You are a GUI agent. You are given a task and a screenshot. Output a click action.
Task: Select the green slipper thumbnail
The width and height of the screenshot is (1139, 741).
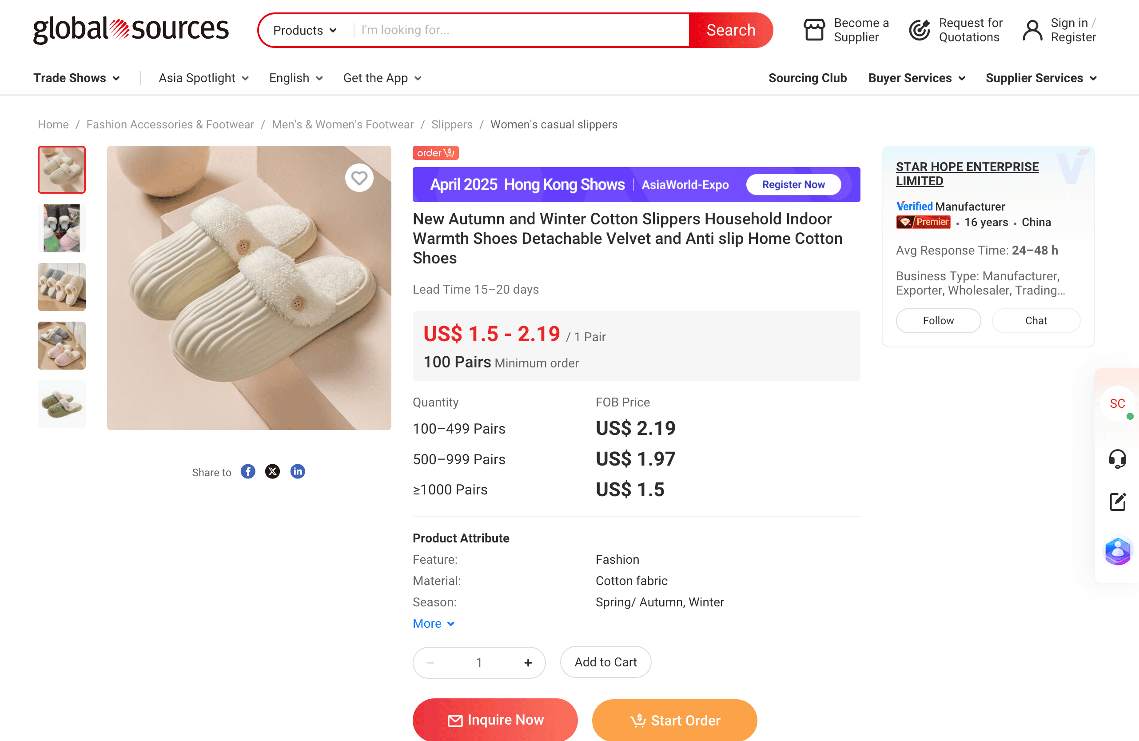tap(62, 404)
